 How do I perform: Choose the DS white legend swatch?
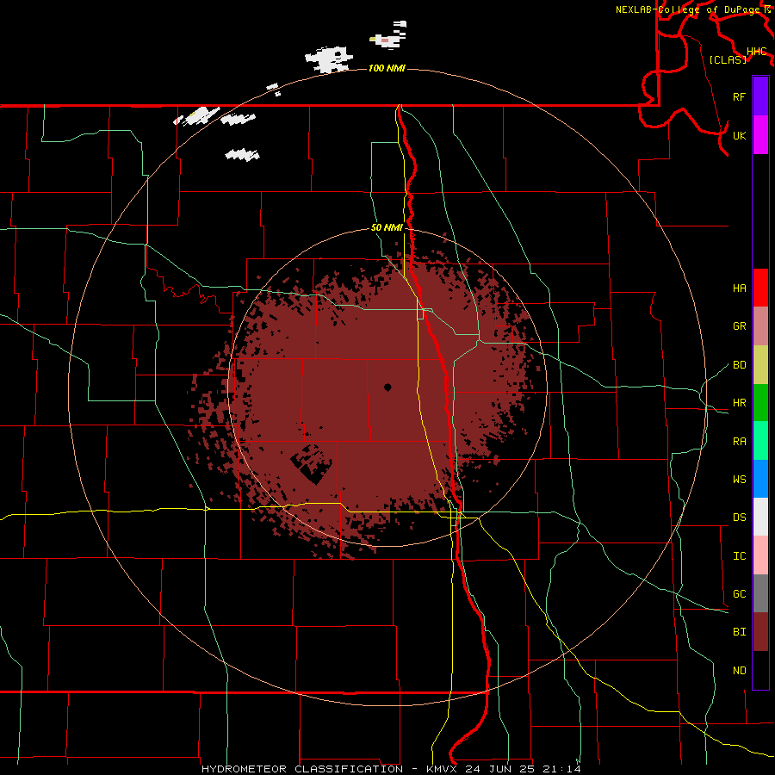tap(760, 517)
